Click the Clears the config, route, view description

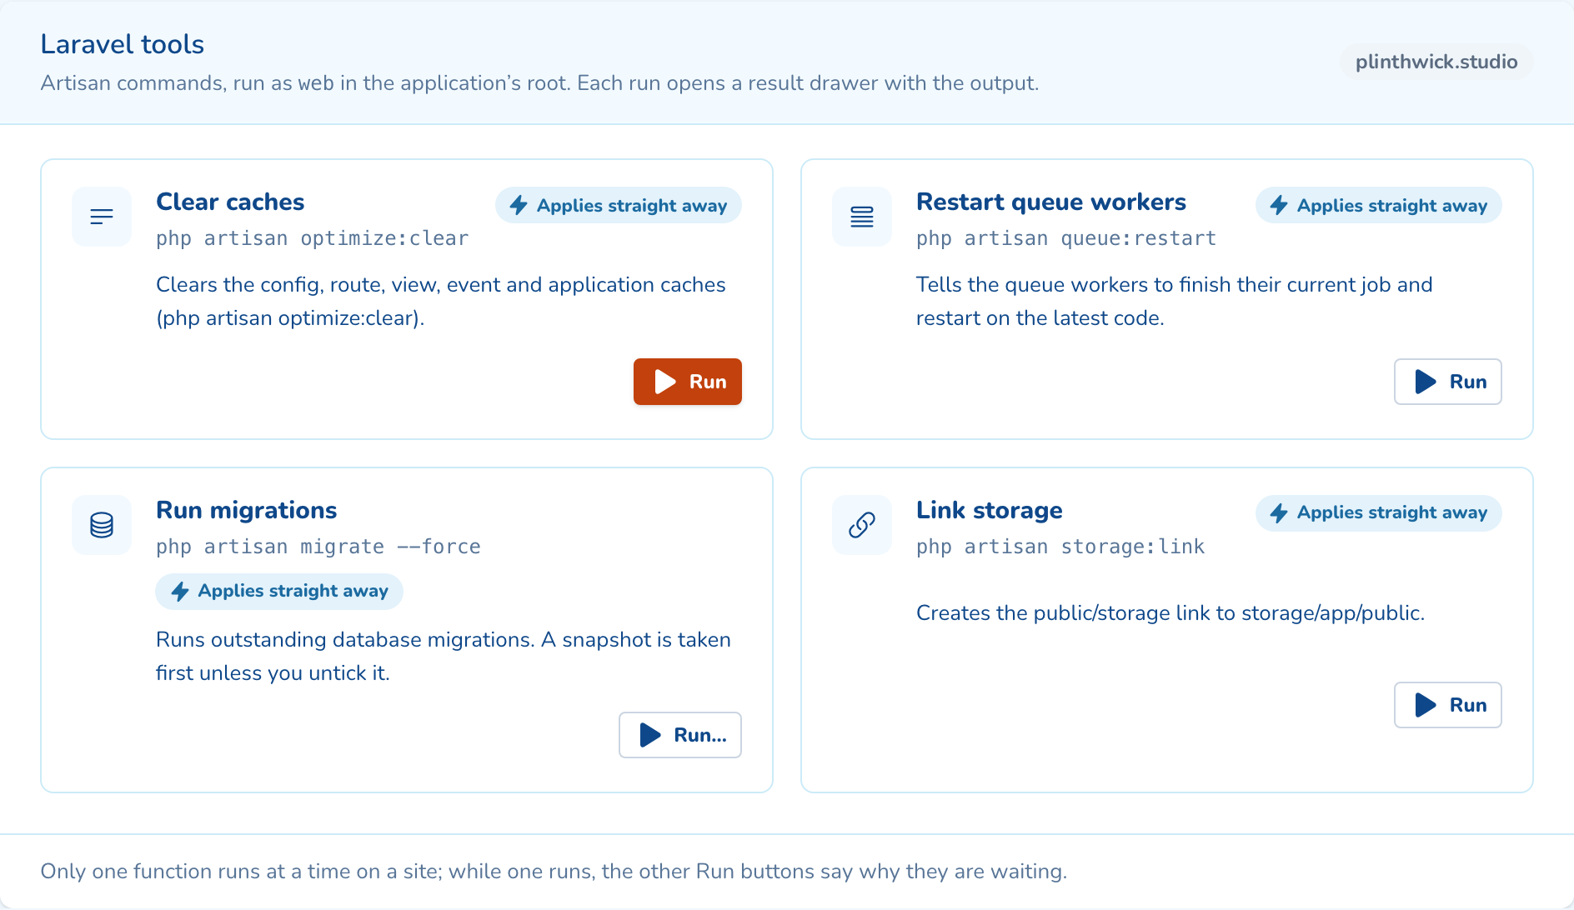click(x=441, y=302)
